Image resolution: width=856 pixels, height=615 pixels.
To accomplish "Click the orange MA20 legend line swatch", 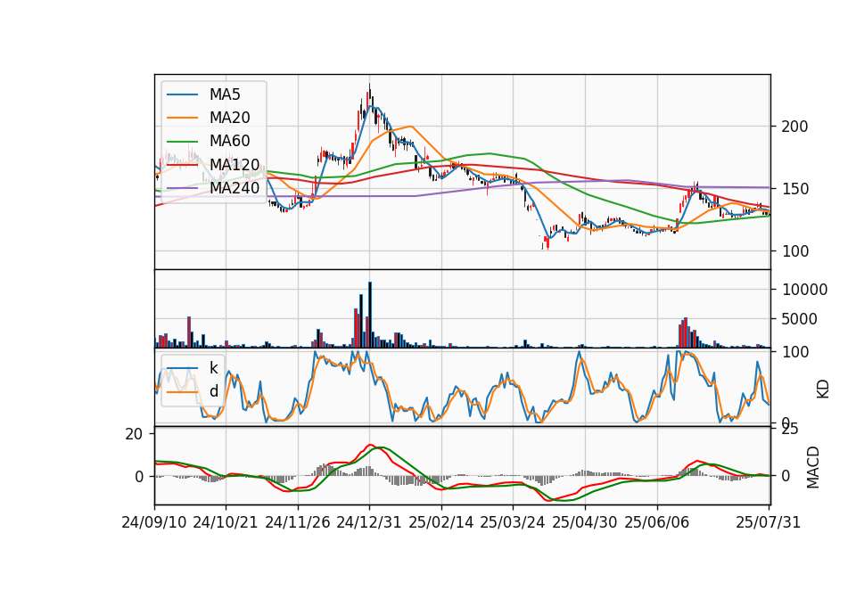I will point(182,118).
